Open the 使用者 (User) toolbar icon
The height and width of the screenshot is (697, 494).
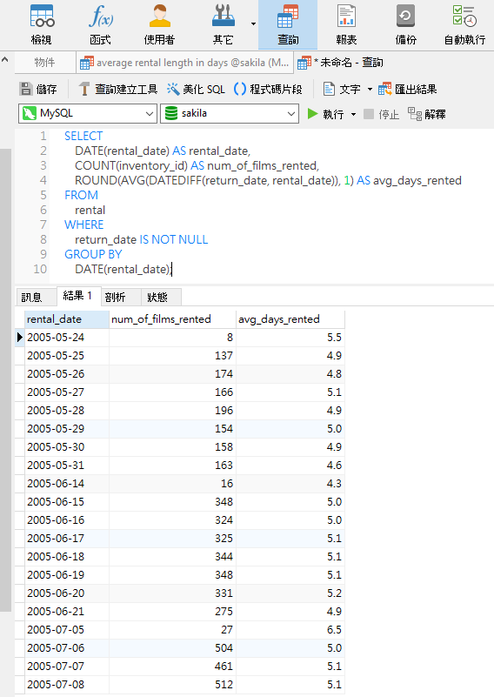159,24
